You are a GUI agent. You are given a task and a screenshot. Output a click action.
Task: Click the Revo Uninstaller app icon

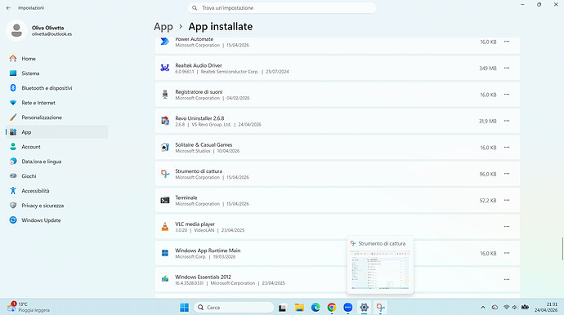[165, 121]
